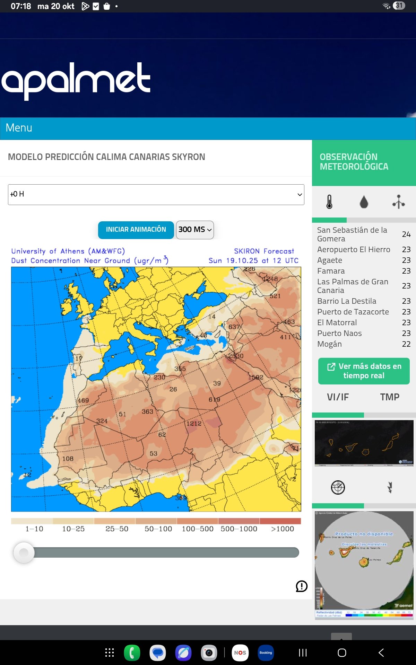Open the Canary Islands satellite thumbnail

[x=364, y=443]
